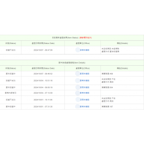Click the Status header in the Item Details table
Image resolution: width=144 pixels, height=144 pixels.
tap(11, 68)
